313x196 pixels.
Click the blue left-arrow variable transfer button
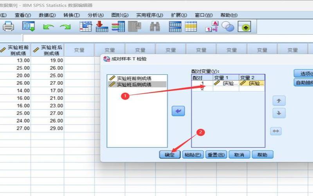(x=178, y=111)
